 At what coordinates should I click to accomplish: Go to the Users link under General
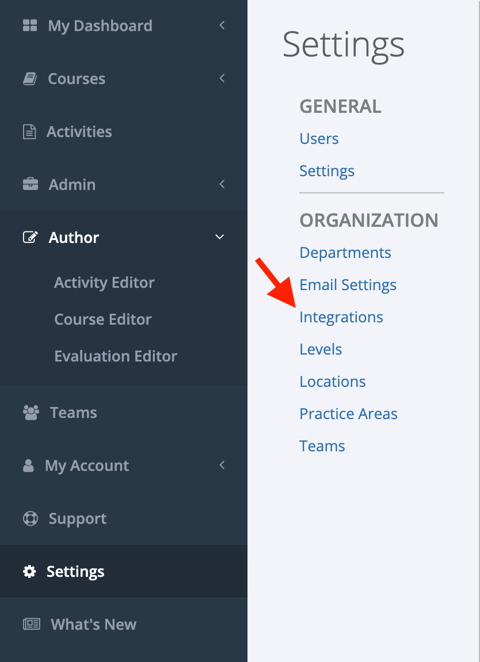coord(319,139)
